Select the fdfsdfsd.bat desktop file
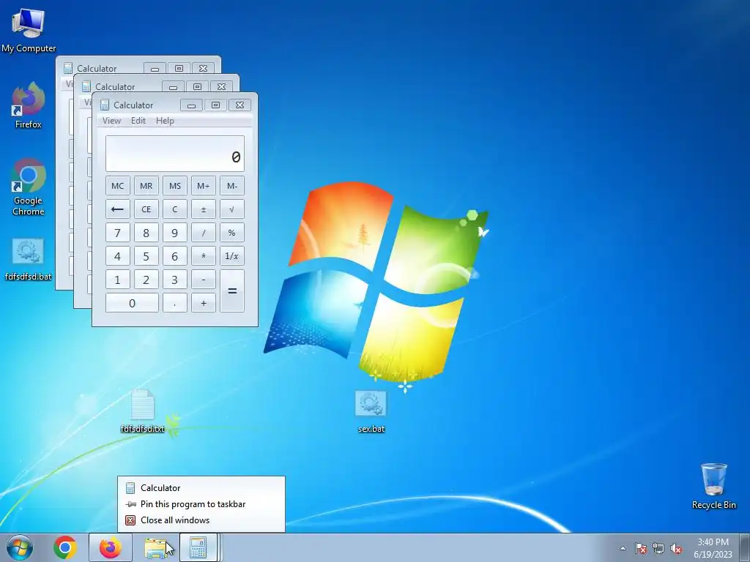Screen dimensions: 750x562 click(x=29, y=258)
